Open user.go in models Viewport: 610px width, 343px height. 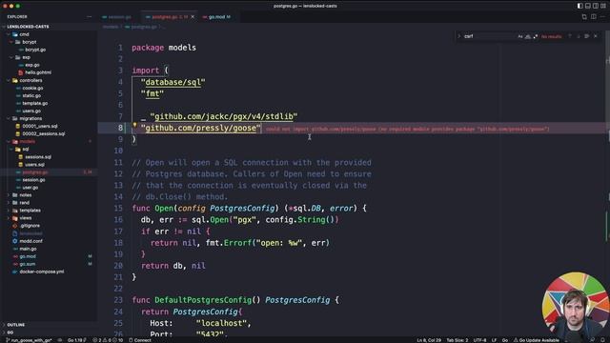pyautogui.click(x=30, y=188)
